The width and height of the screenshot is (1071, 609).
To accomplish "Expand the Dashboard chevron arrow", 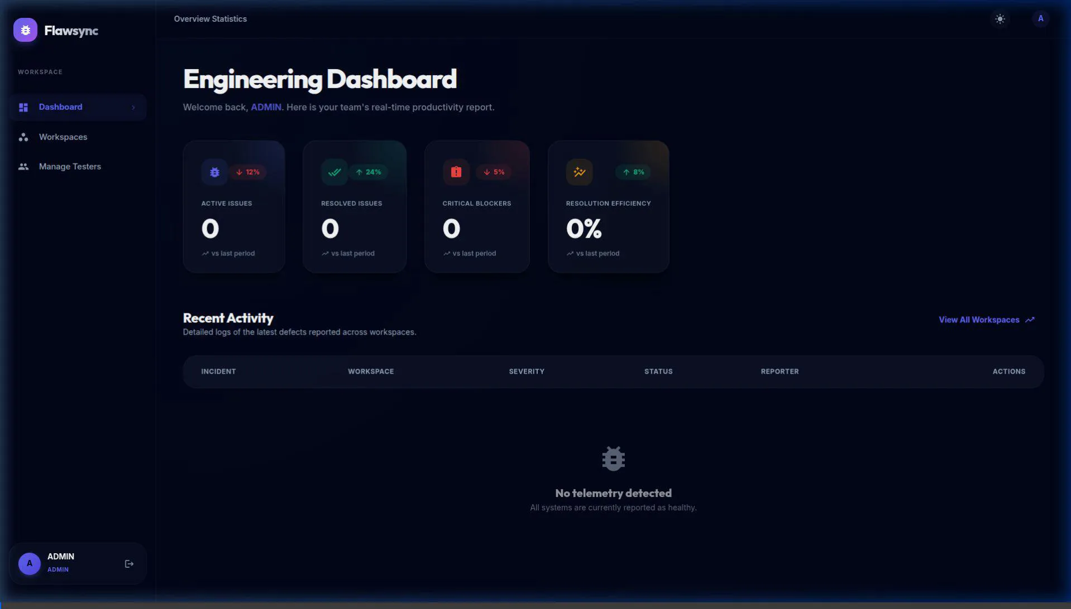I will pos(133,108).
